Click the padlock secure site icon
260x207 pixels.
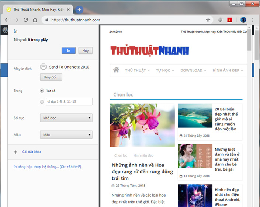(x=46, y=20)
